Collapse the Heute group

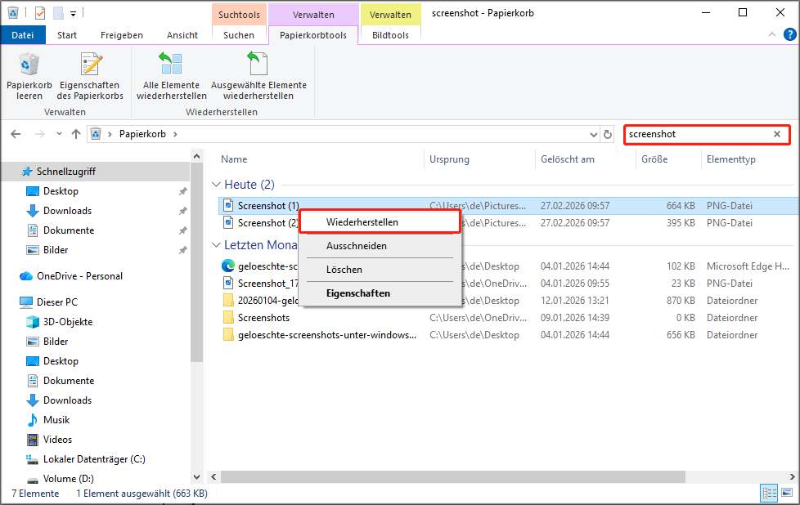coord(216,185)
